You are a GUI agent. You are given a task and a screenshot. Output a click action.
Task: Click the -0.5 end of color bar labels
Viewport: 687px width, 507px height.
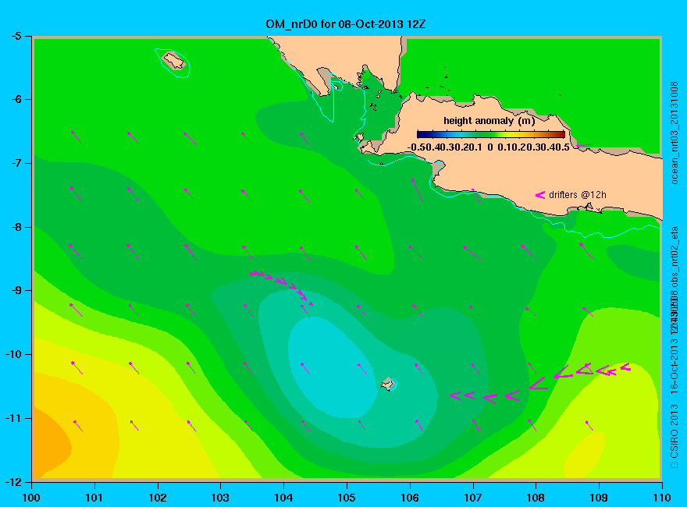pos(416,147)
